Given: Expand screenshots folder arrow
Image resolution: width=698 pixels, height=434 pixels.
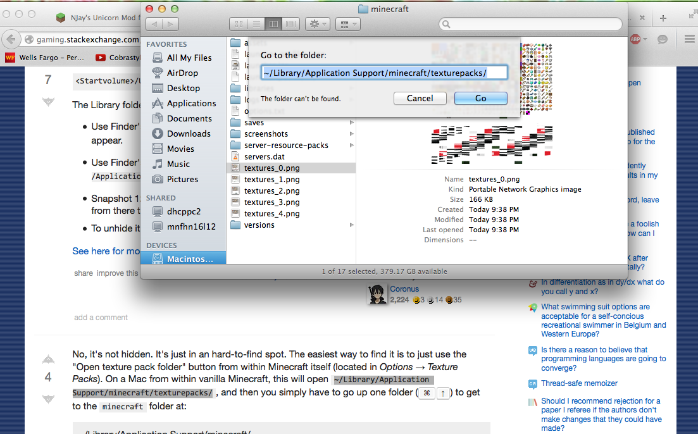Looking at the screenshot, I should coord(352,134).
